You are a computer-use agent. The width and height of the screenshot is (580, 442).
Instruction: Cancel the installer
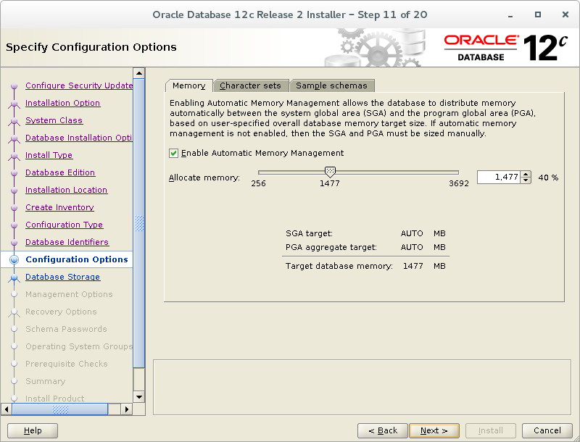point(547,430)
